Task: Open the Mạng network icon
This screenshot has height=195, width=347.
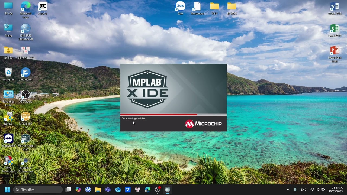Action: coord(8,30)
